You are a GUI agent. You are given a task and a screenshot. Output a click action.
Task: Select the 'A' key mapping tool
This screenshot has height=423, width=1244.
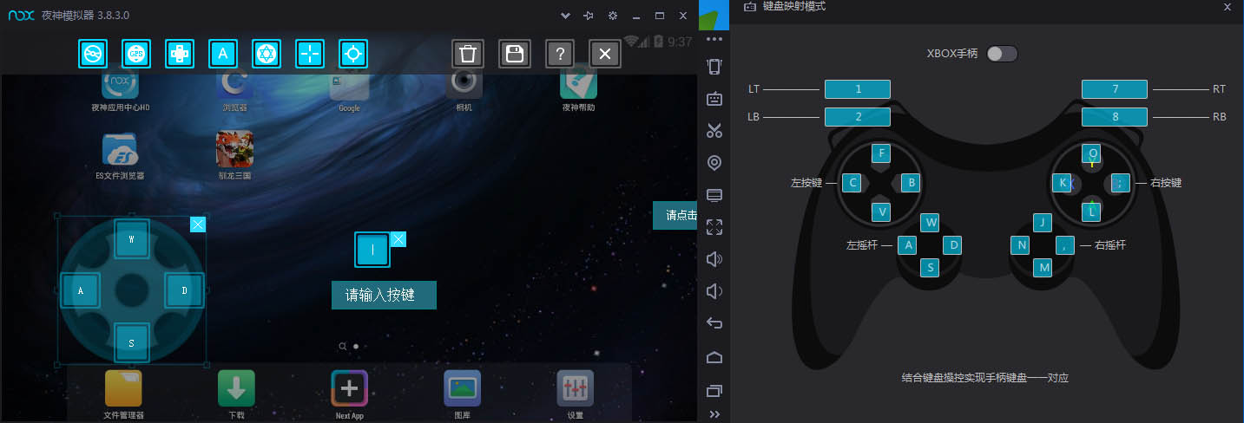click(222, 54)
